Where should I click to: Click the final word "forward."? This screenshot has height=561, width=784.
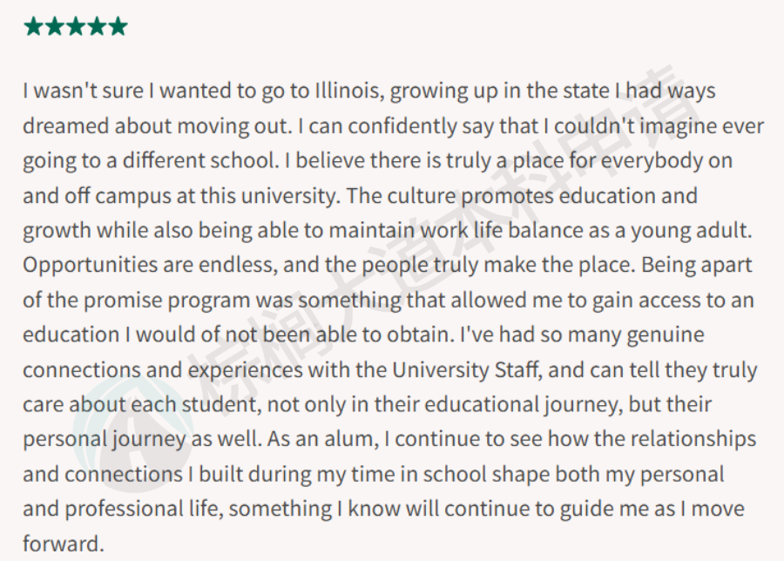click(x=64, y=544)
